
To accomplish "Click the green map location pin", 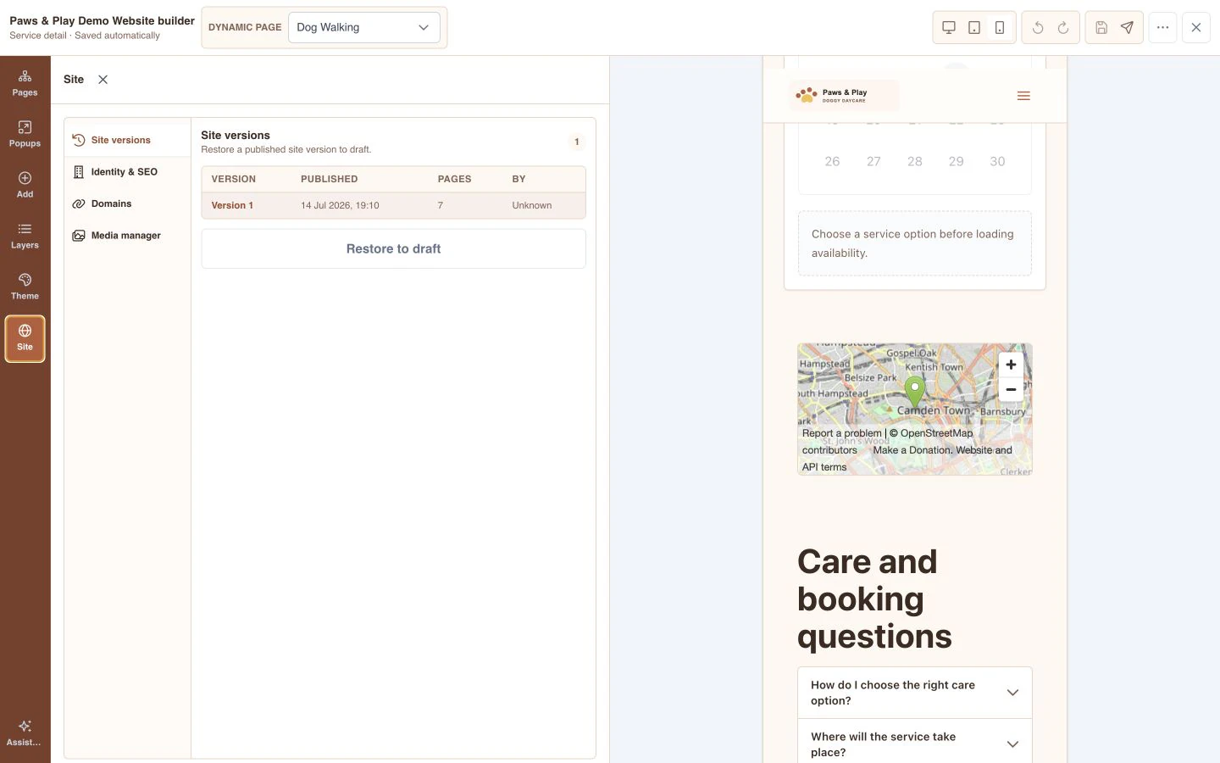I will [914, 392].
